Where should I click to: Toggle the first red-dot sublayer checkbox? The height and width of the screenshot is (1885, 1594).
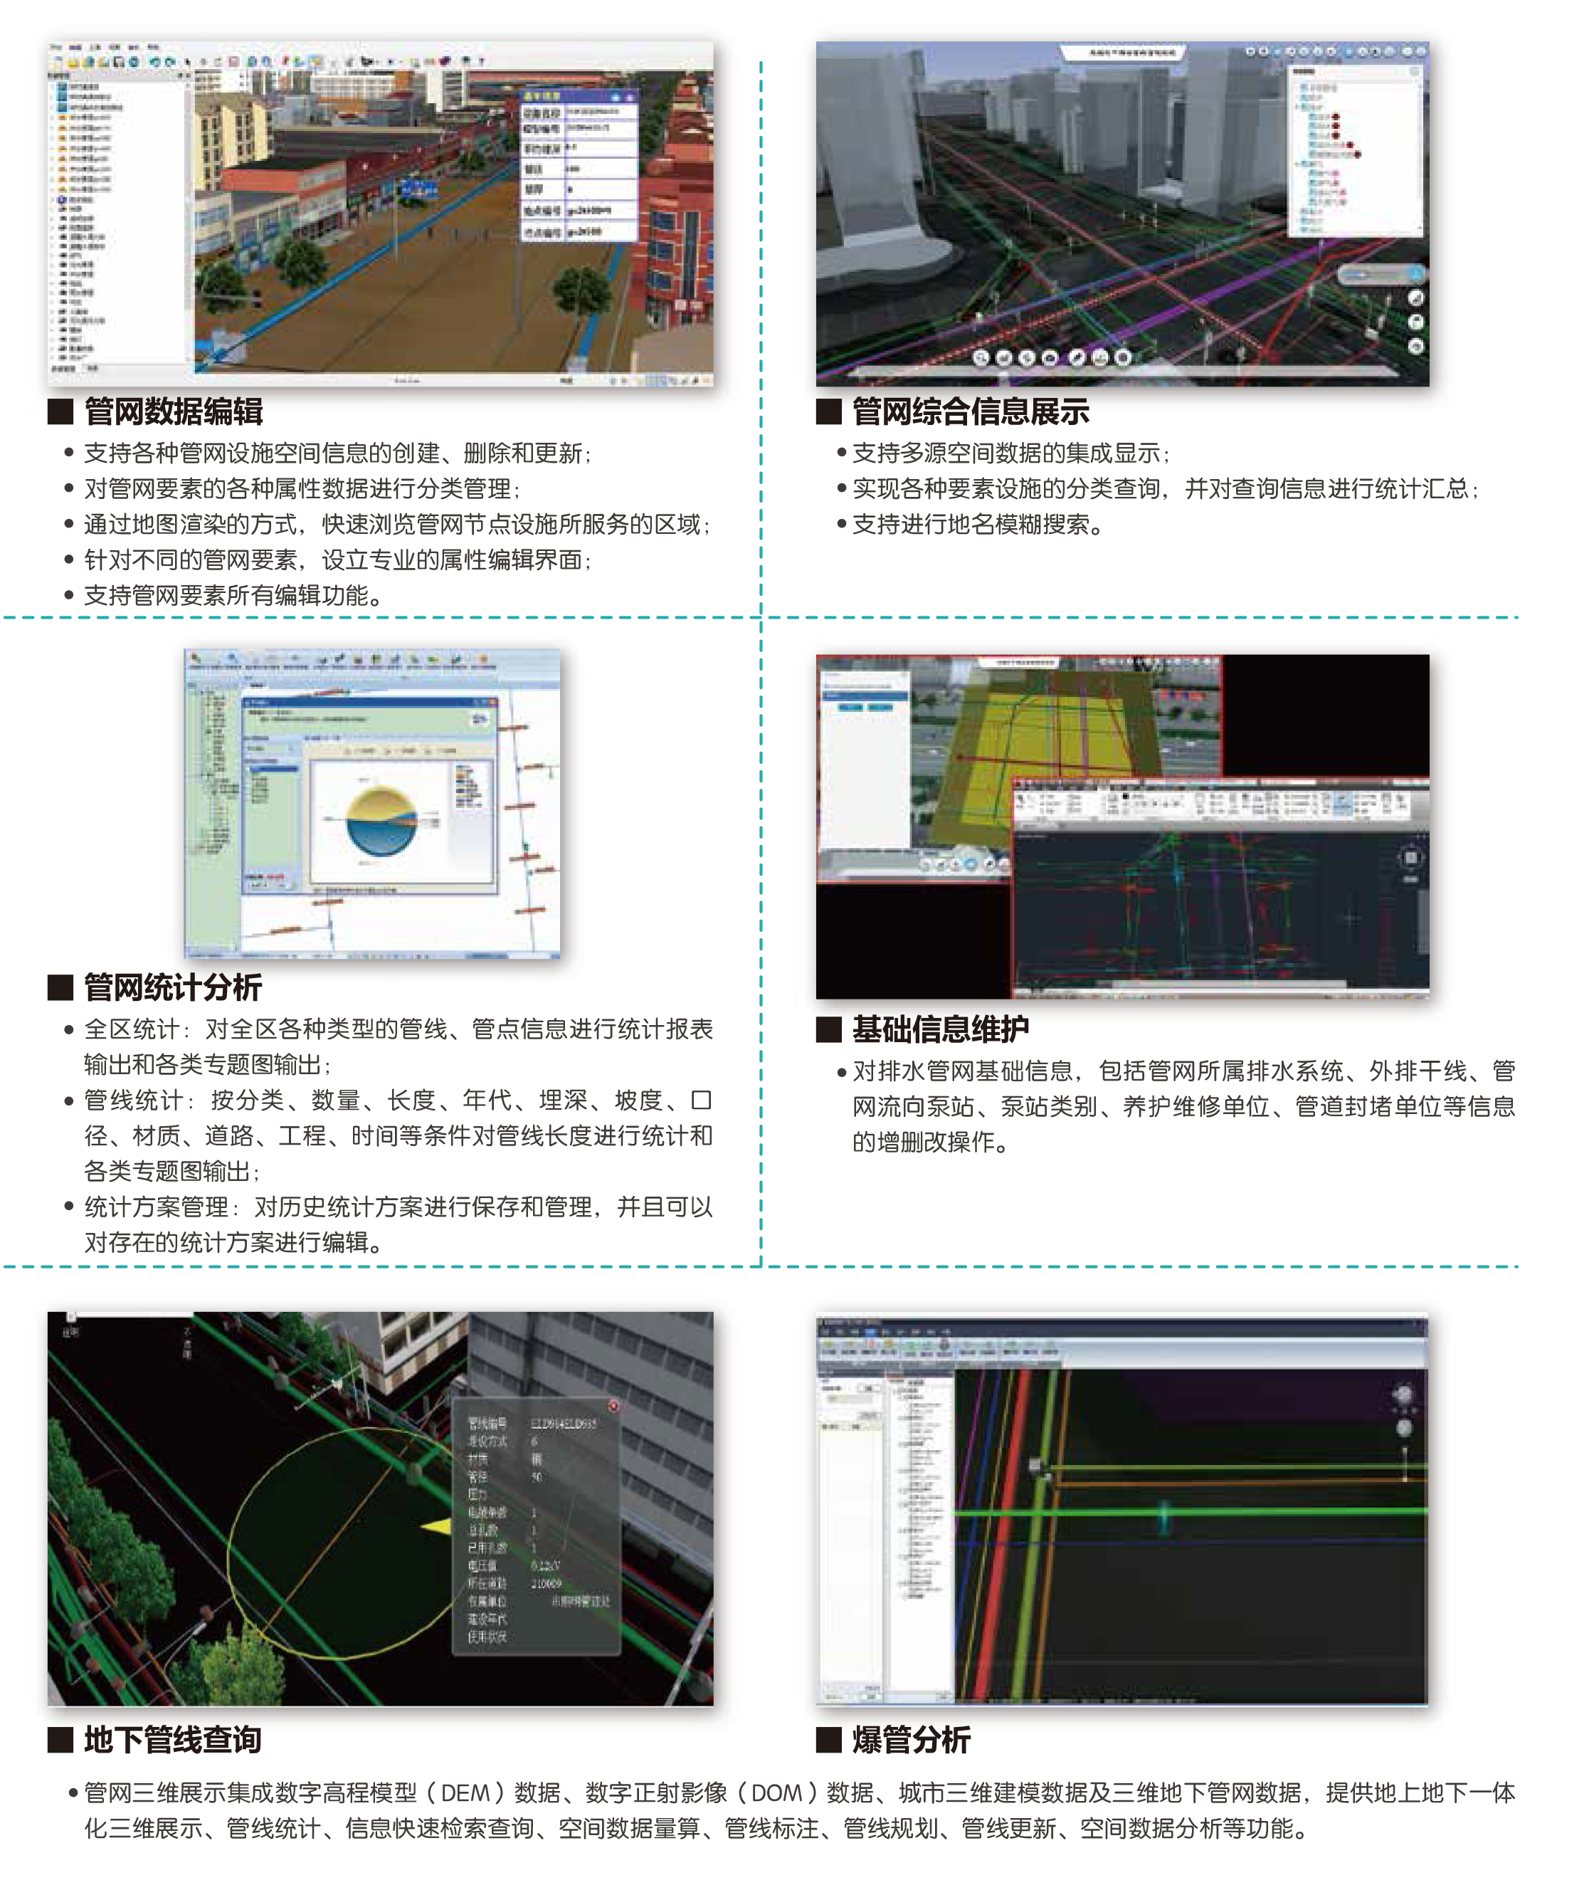[1312, 117]
